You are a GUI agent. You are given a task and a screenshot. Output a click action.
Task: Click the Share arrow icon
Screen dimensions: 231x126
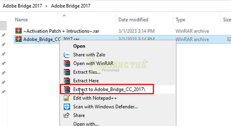pos(66,115)
